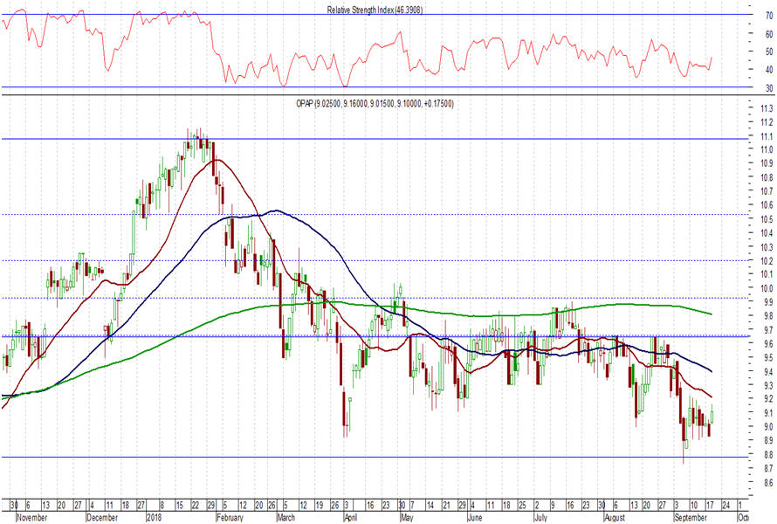The width and height of the screenshot is (777, 524).
Task: Select the 40 level on RSI axis
Action: pos(768,70)
